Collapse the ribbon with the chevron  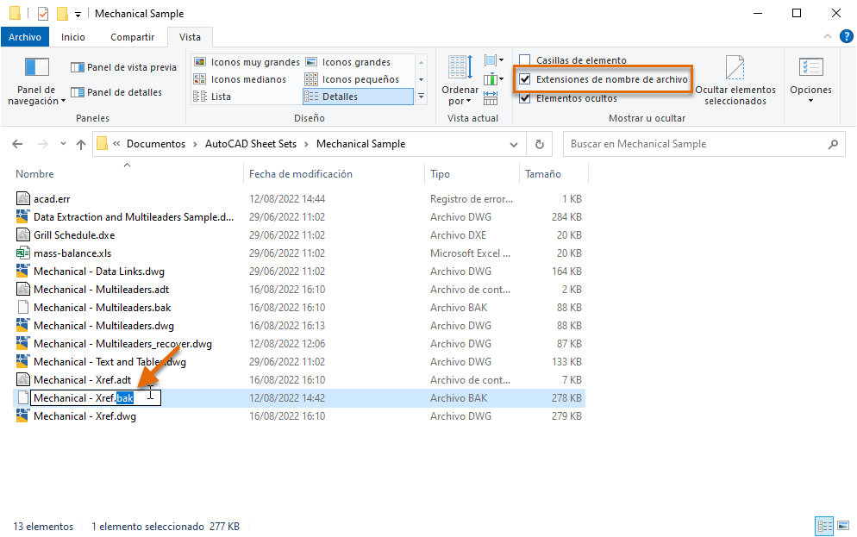[828, 36]
